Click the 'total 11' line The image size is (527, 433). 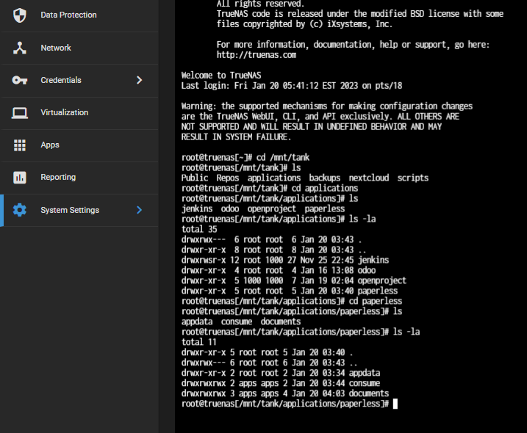pos(199,342)
